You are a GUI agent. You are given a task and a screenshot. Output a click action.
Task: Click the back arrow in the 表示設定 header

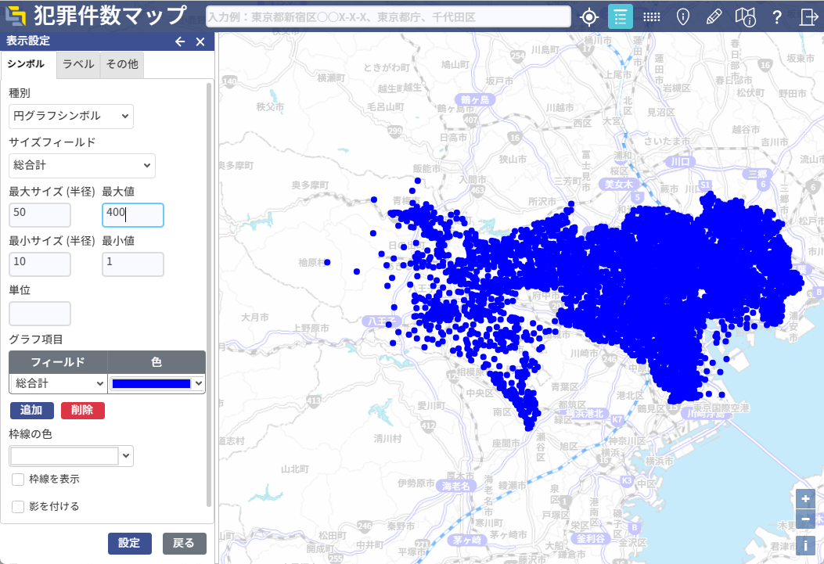(x=180, y=42)
